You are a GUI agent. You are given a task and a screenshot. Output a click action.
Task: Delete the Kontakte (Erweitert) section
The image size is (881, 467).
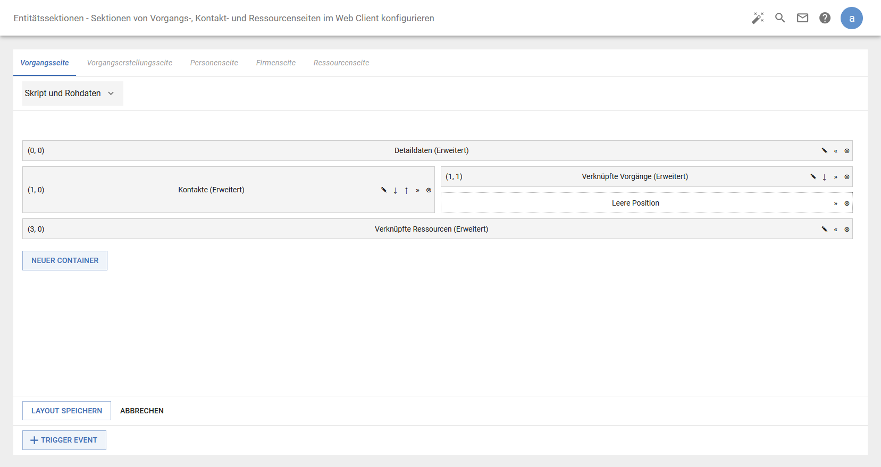429,190
